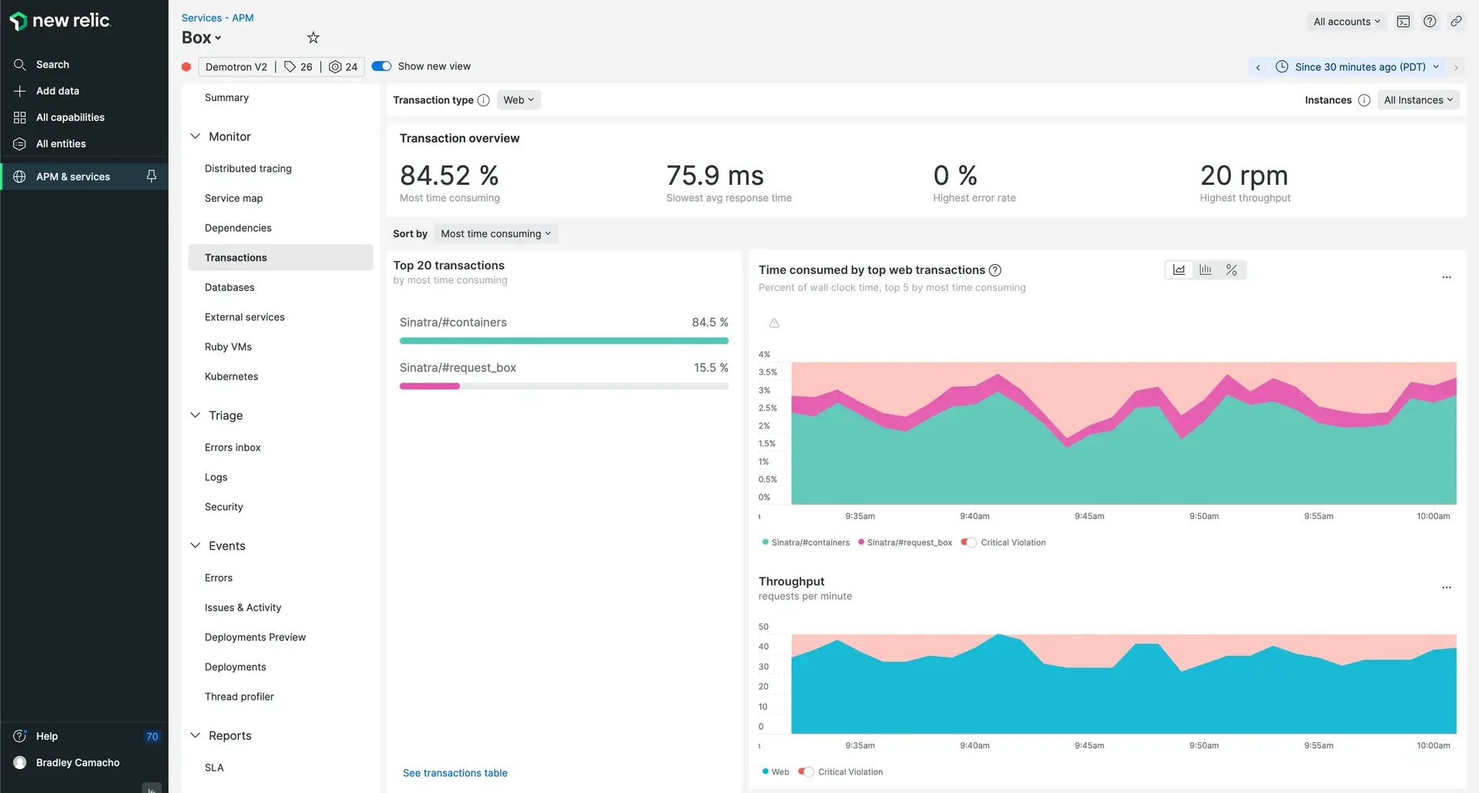1479x793 pixels.
Task: Open Throughput chart three-dot options menu
Action: click(1446, 587)
